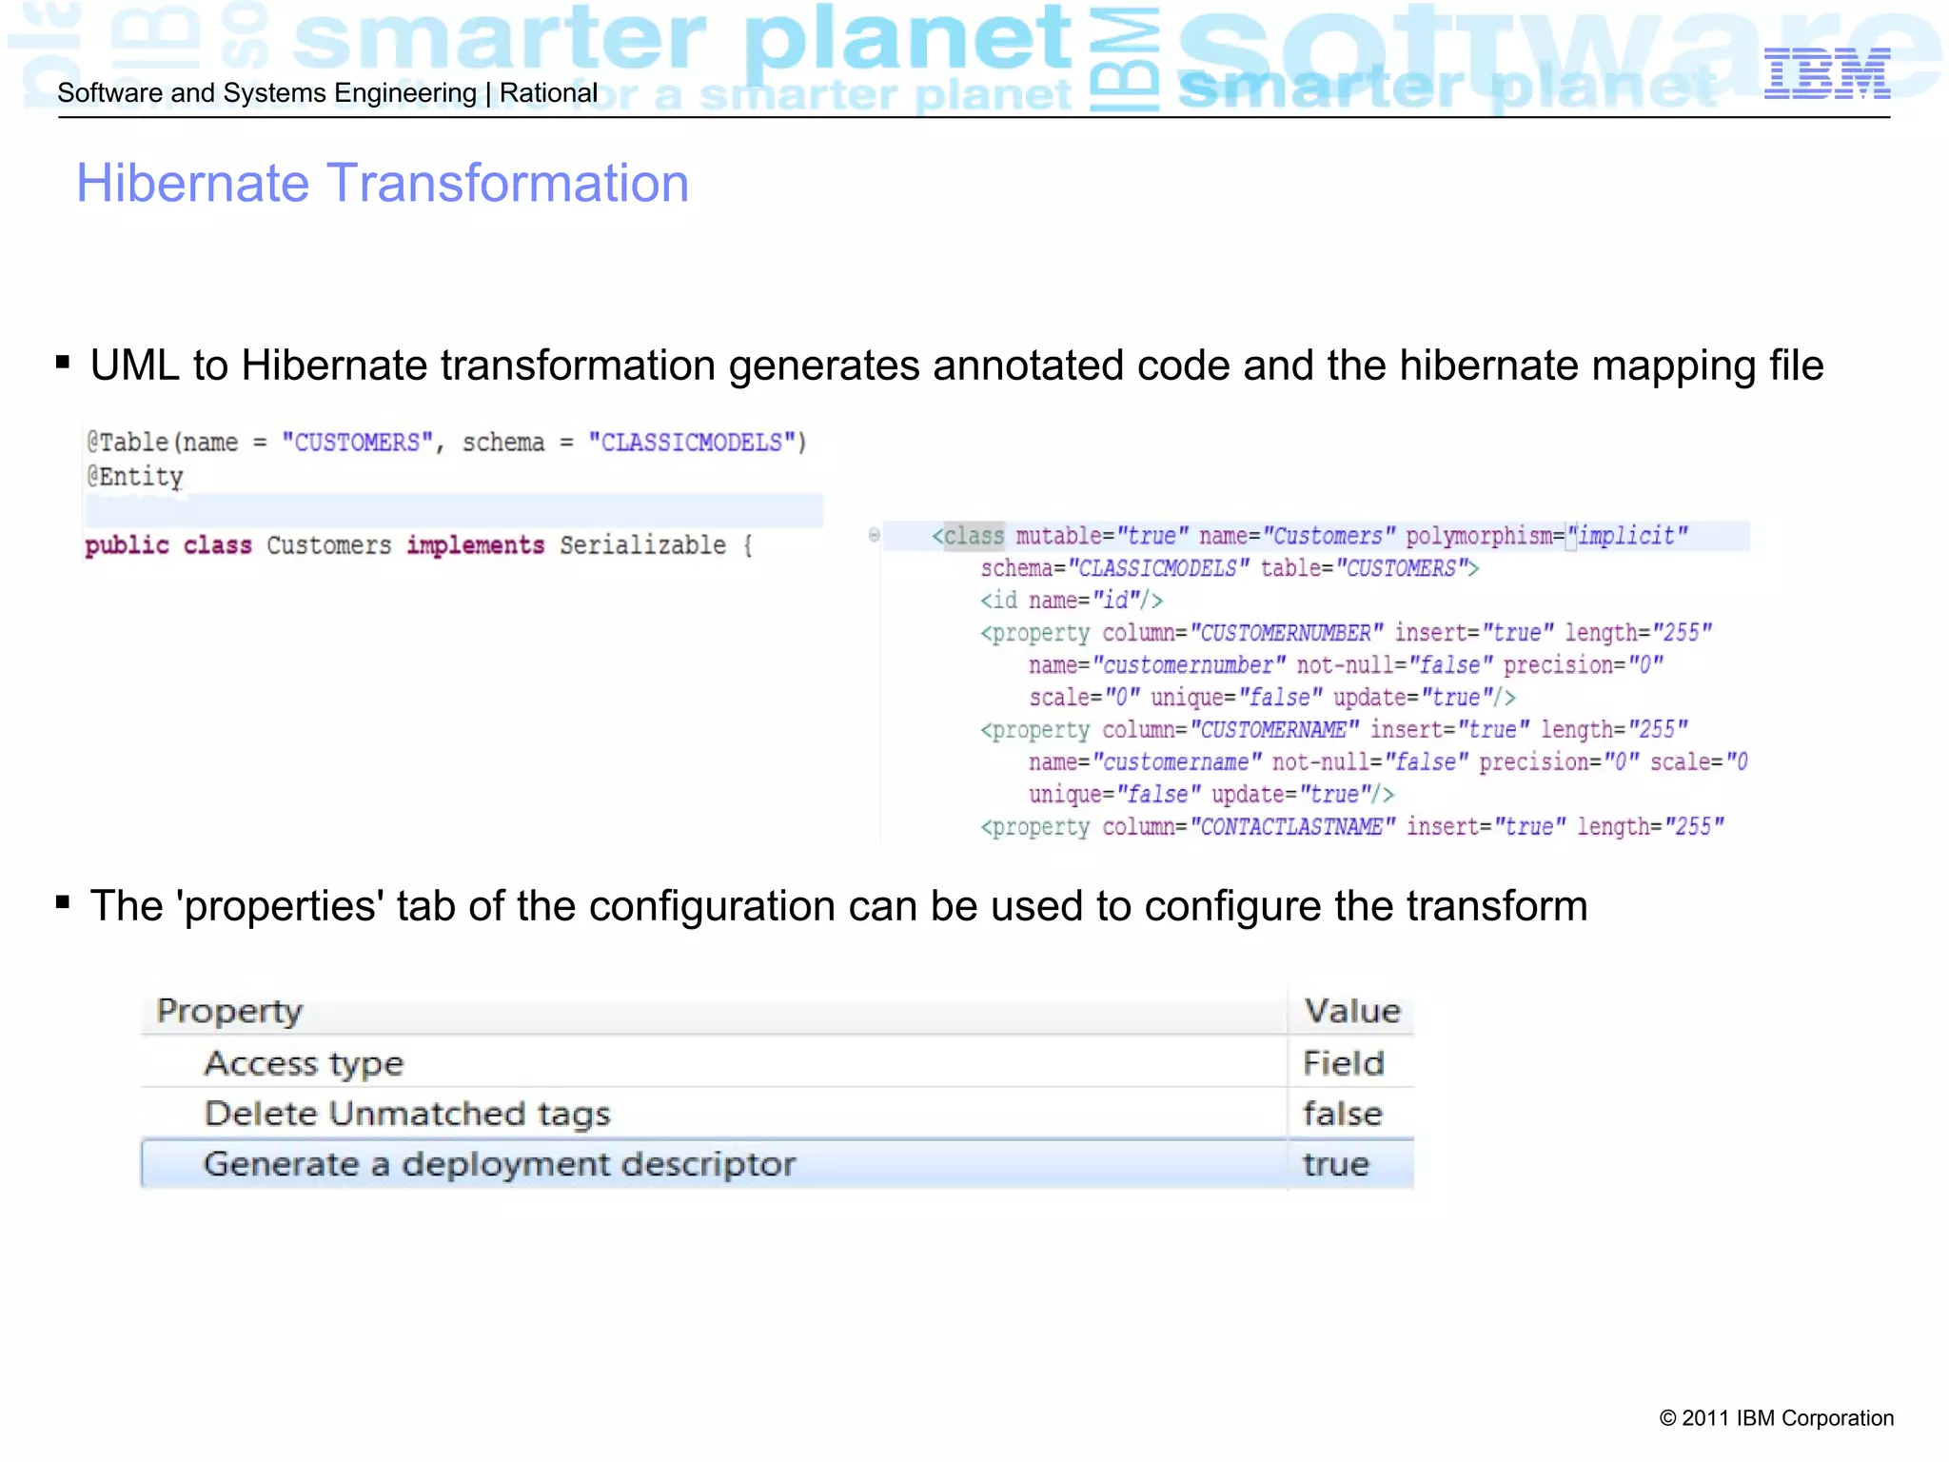Click the 'scale="0" unique="false"' XML line
This screenshot has width=1949, height=1462.
(x=1272, y=698)
